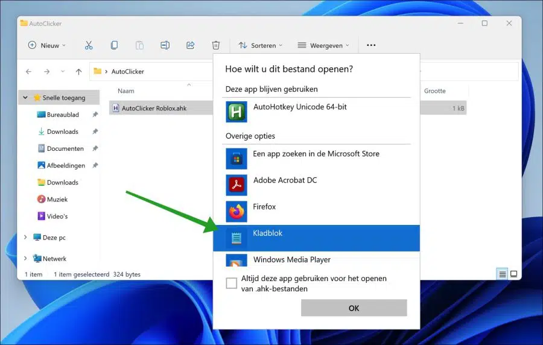Click the '1 item' status bar text
Viewport: 543px width, 345px height.
[33, 274]
